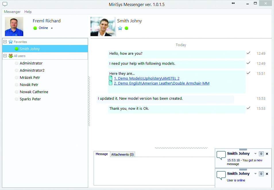Open the Online status dropdown arrow
Screen dimensions: 274x190
tap(52, 28)
